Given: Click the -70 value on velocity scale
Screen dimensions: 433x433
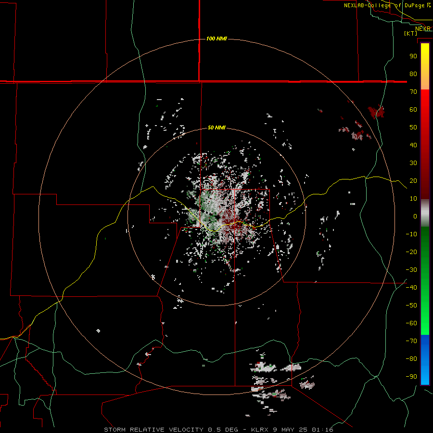Looking at the screenshot, I should tap(411, 341).
